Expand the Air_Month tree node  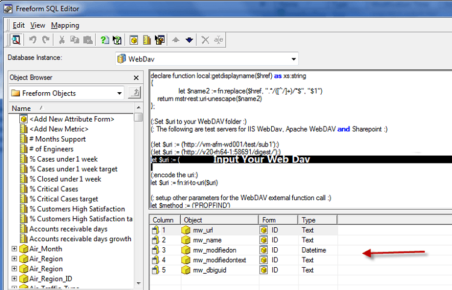[x=14, y=249]
